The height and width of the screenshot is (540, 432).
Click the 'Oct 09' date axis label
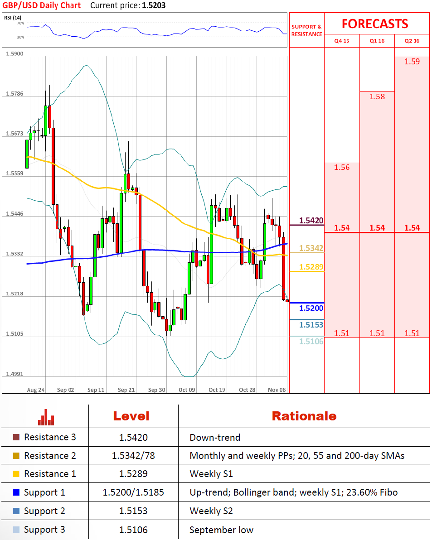pos(187,390)
